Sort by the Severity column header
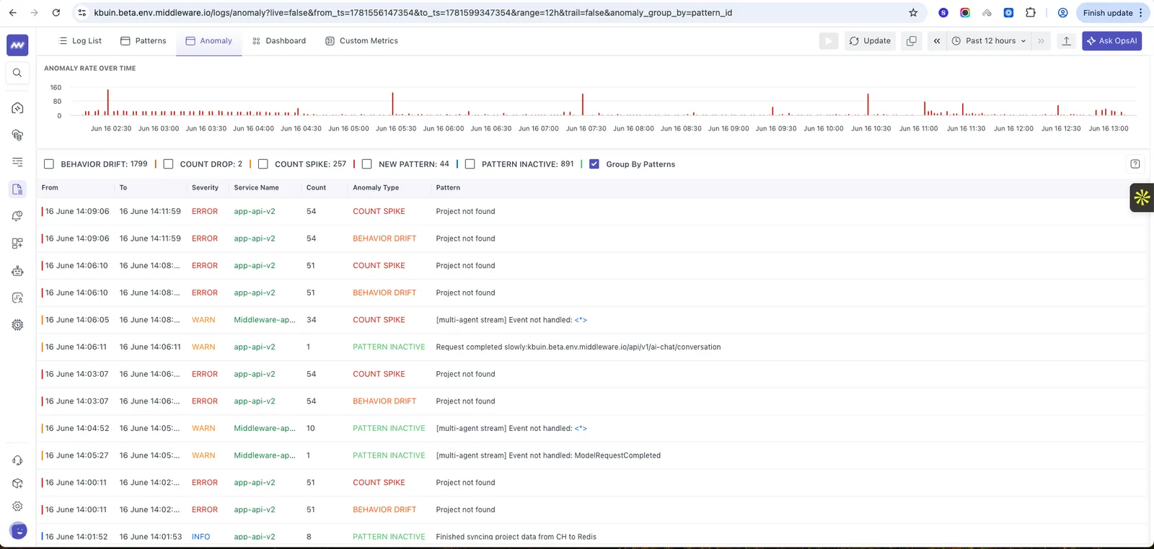1154x549 pixels. point(205,187)
